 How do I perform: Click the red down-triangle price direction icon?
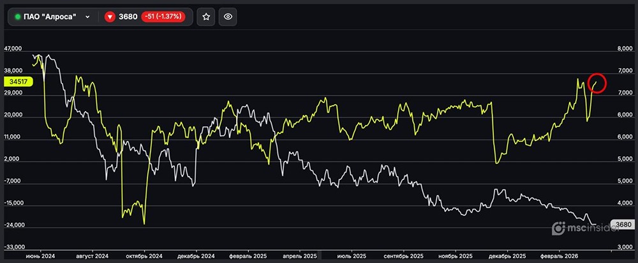click(110, 17)
